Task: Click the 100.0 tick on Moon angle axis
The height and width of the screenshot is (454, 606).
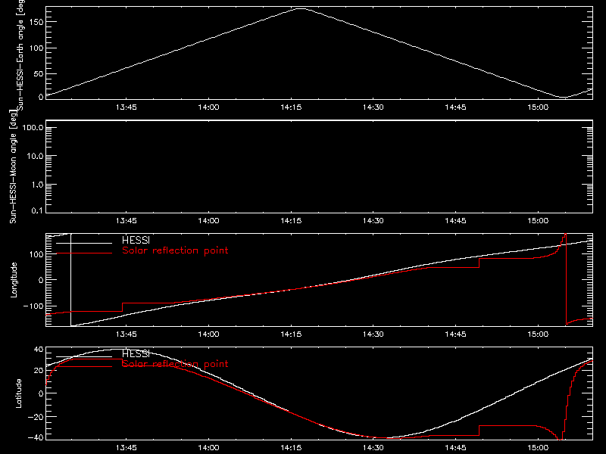Action: (33, 128)
